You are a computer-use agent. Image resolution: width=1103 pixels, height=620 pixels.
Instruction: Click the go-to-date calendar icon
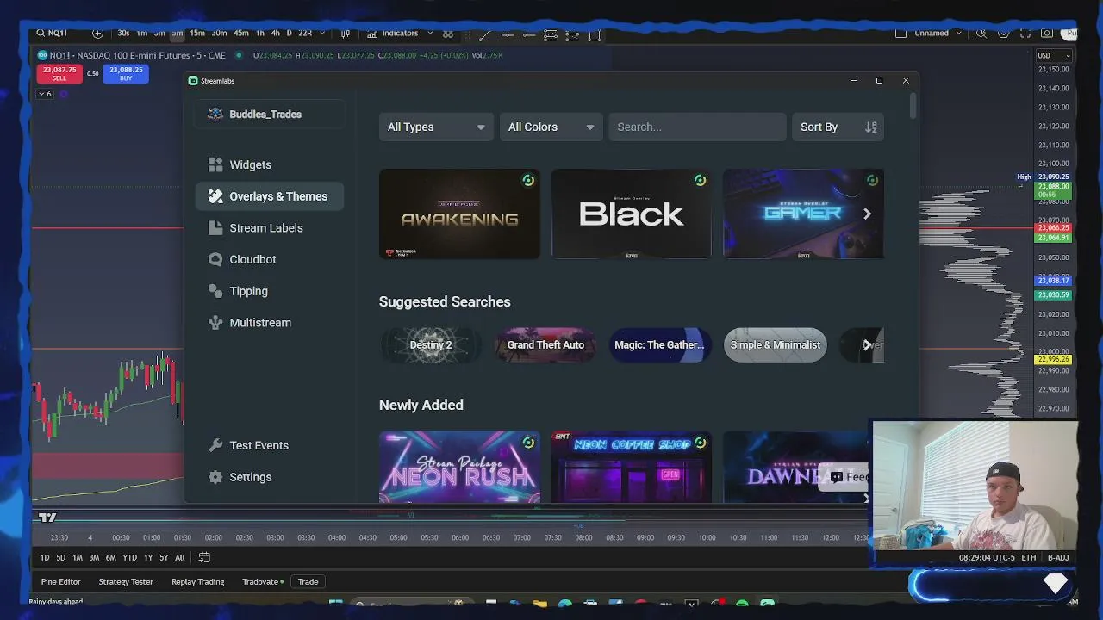[204, 557]
